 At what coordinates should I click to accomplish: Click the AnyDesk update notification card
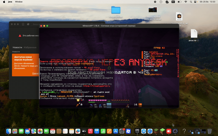point(25,65)
